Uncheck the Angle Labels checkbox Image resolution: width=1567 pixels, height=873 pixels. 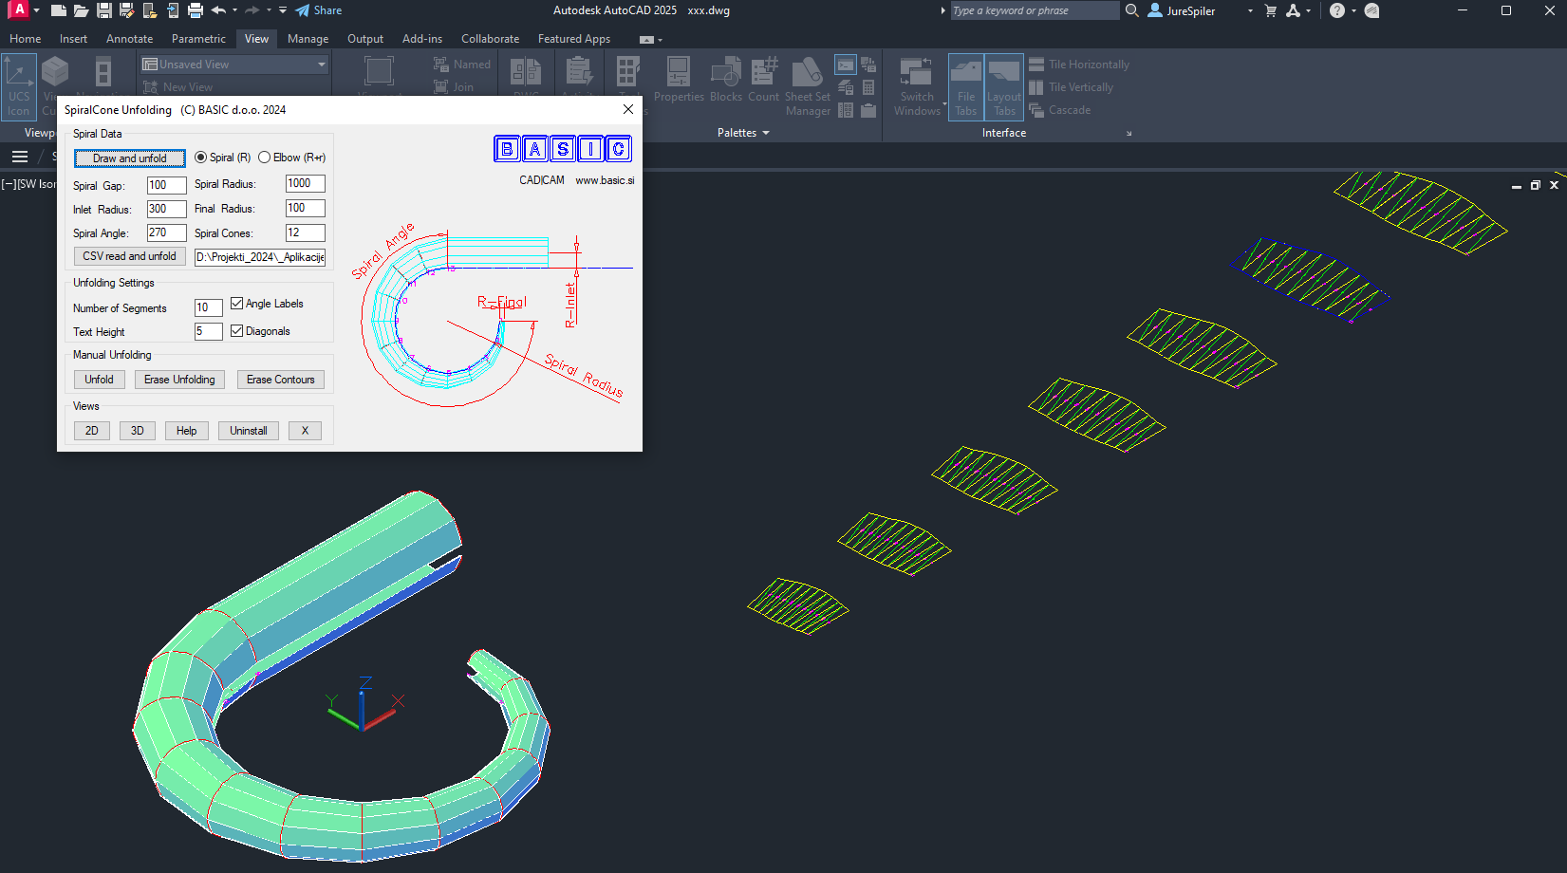[237, 304]
